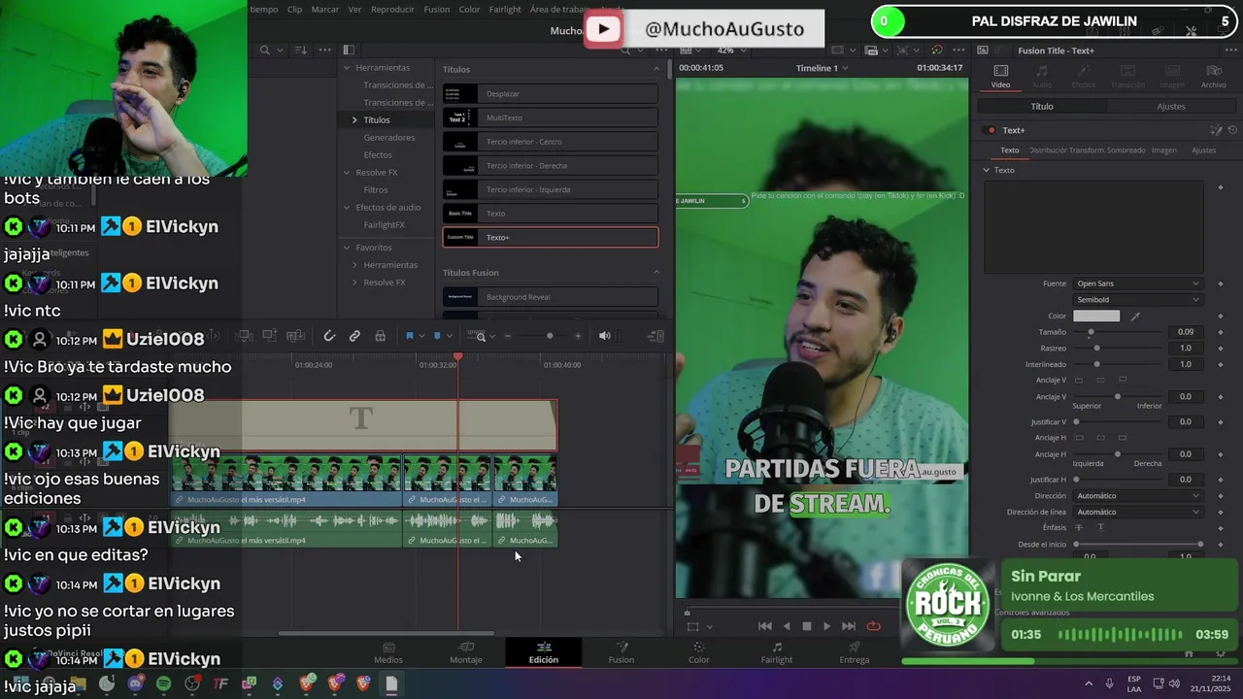
Task: Select left horizontal anchor under Anclaje H
Action: click(x=1078, y=438)
